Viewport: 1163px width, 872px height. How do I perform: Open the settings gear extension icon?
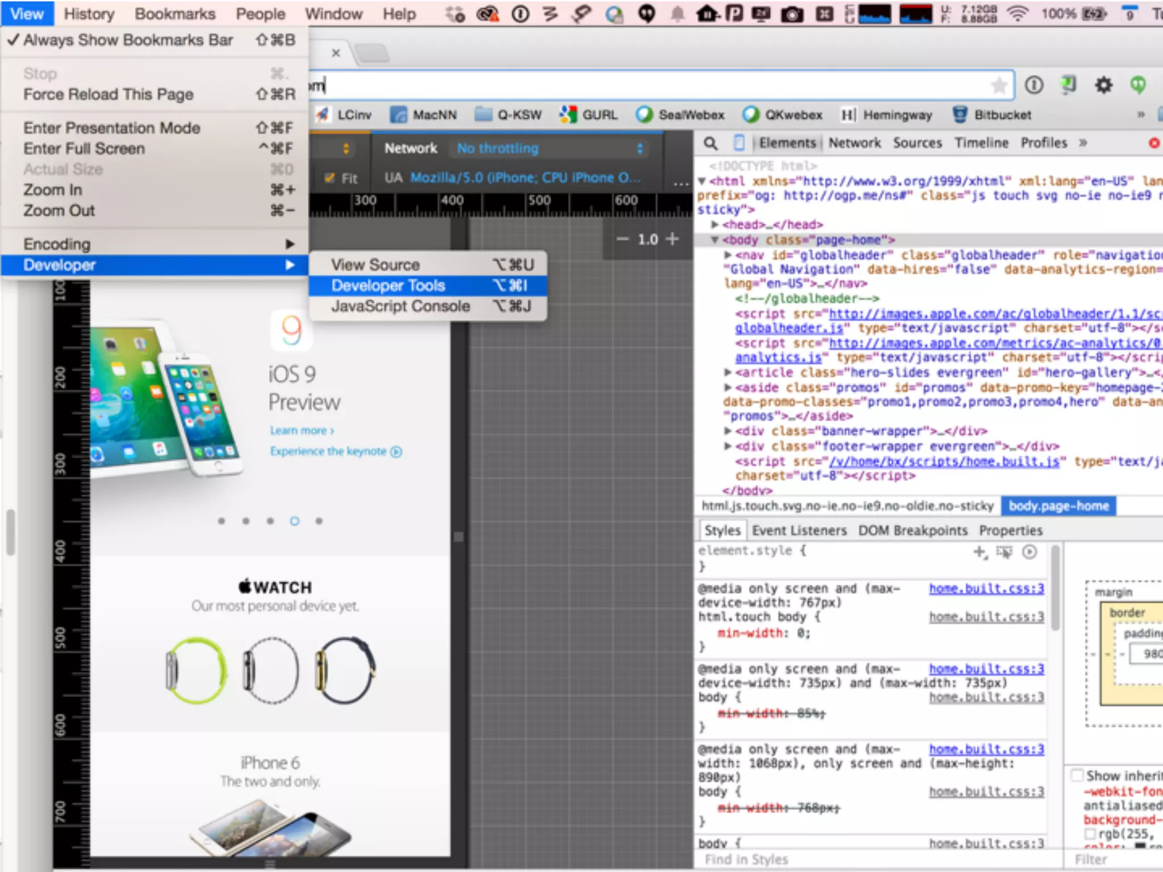point(1103,86)
